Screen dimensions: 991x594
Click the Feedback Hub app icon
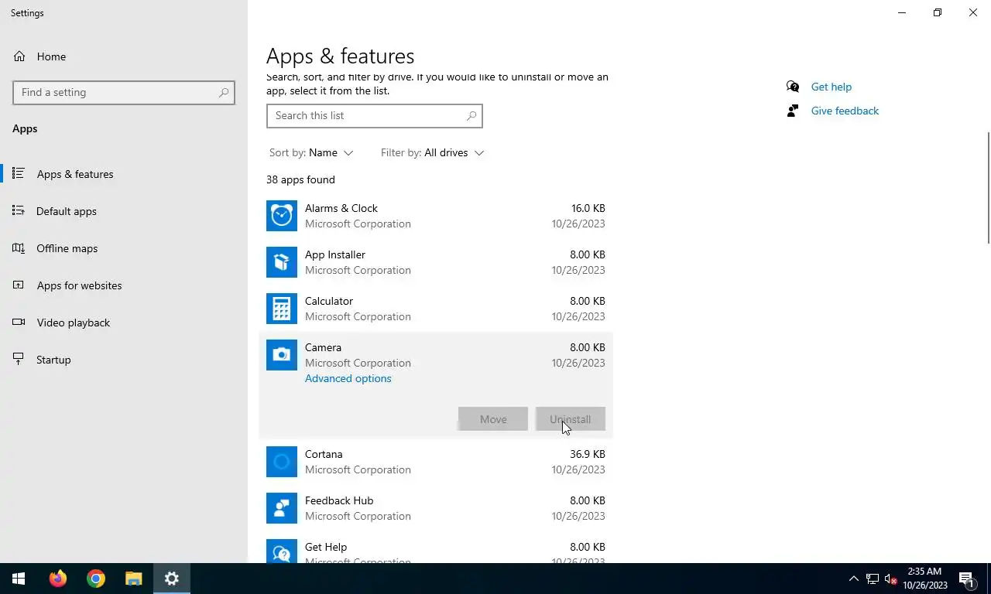click(282, 508)
